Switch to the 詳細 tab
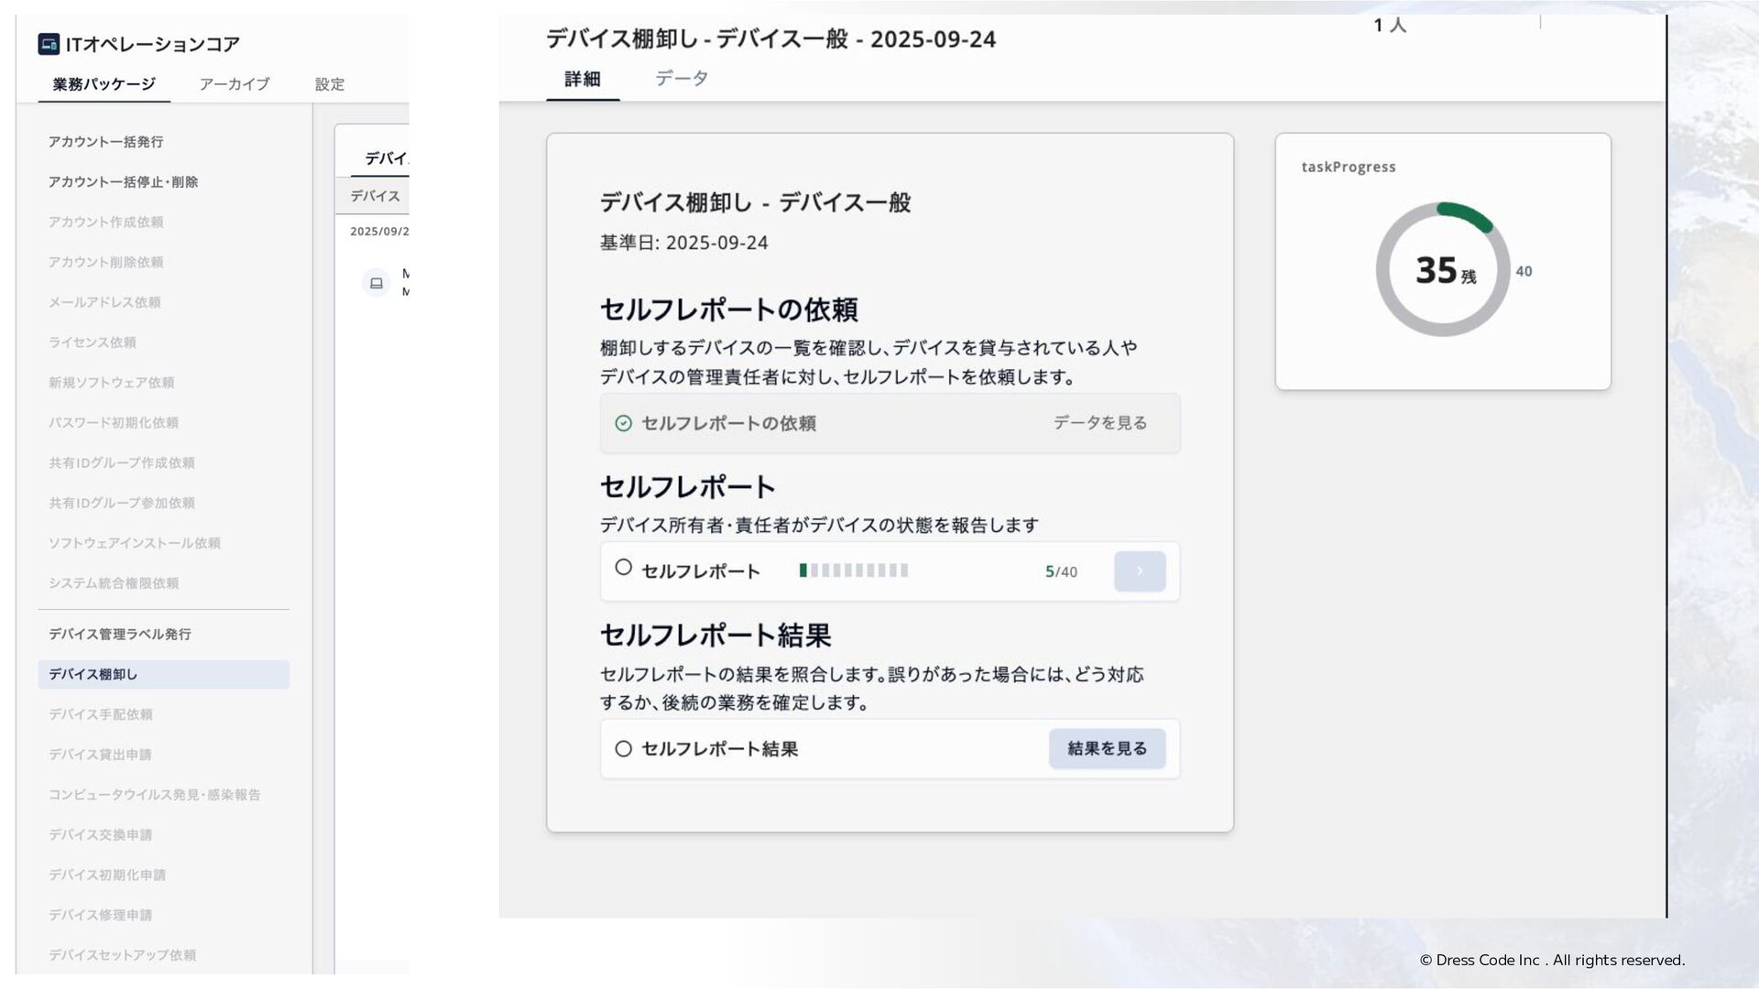Screen dimensions: 1759x989 (x=582, y=79)
